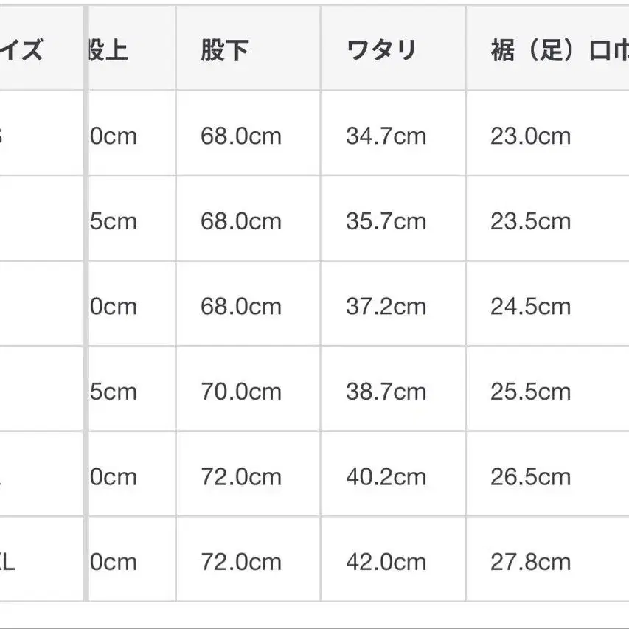Click the ワタリ column header

(x=381, y=51)
